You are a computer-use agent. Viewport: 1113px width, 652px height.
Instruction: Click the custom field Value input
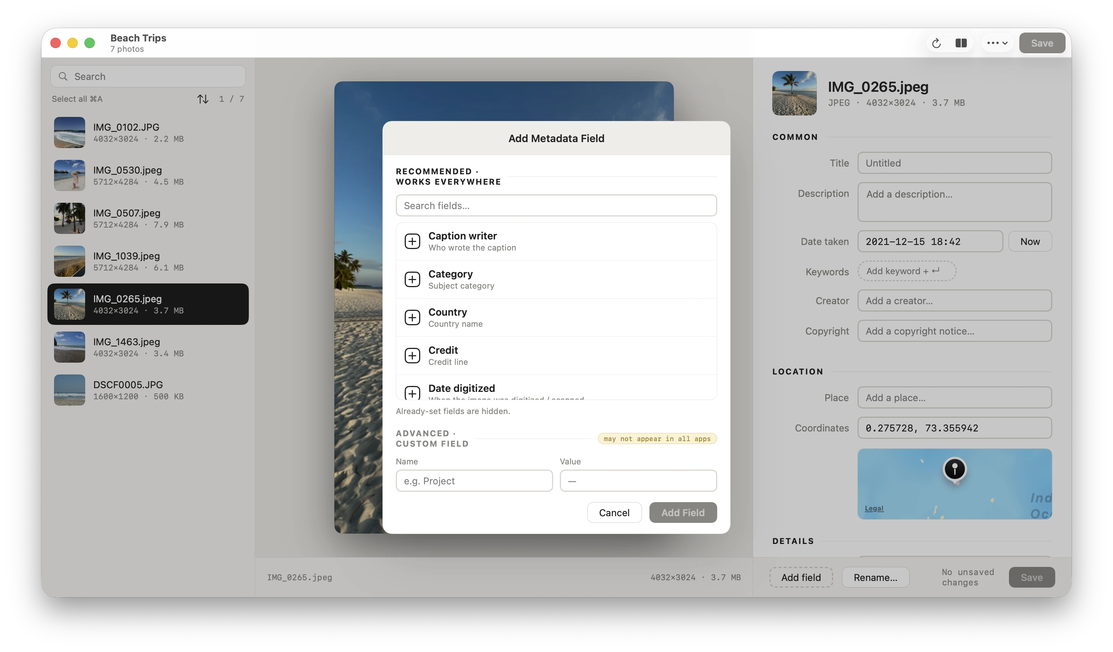click(638, 481)
